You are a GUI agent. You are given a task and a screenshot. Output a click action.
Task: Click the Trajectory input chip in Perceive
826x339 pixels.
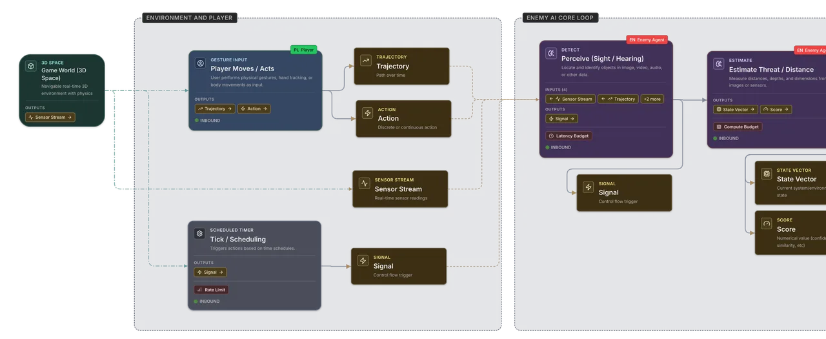[618, 99]
